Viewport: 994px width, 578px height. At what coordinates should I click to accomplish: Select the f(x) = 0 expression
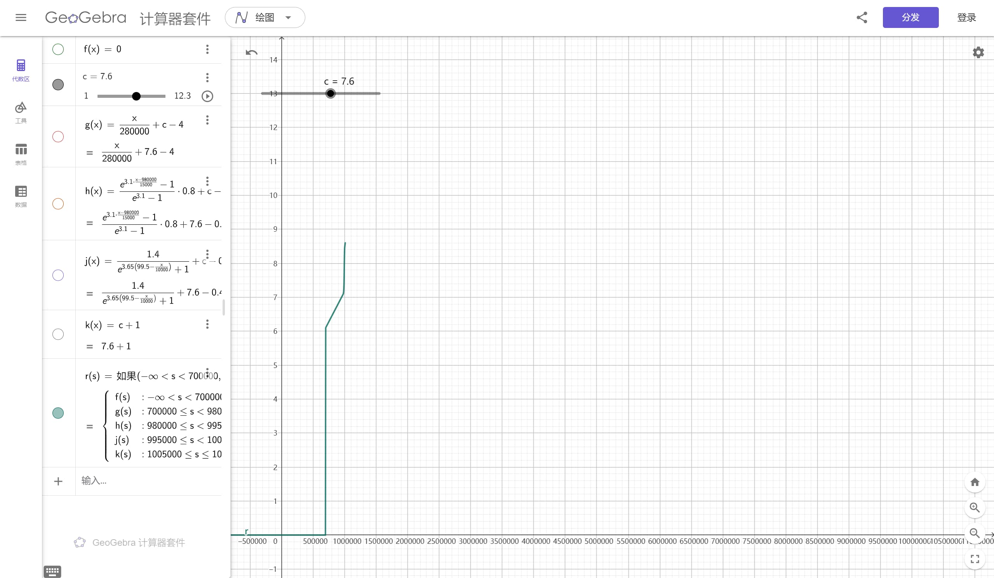(x=103, y=49)
